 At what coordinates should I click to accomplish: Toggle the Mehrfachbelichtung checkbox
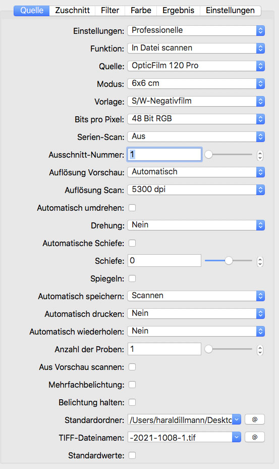[x=132, y=385]
